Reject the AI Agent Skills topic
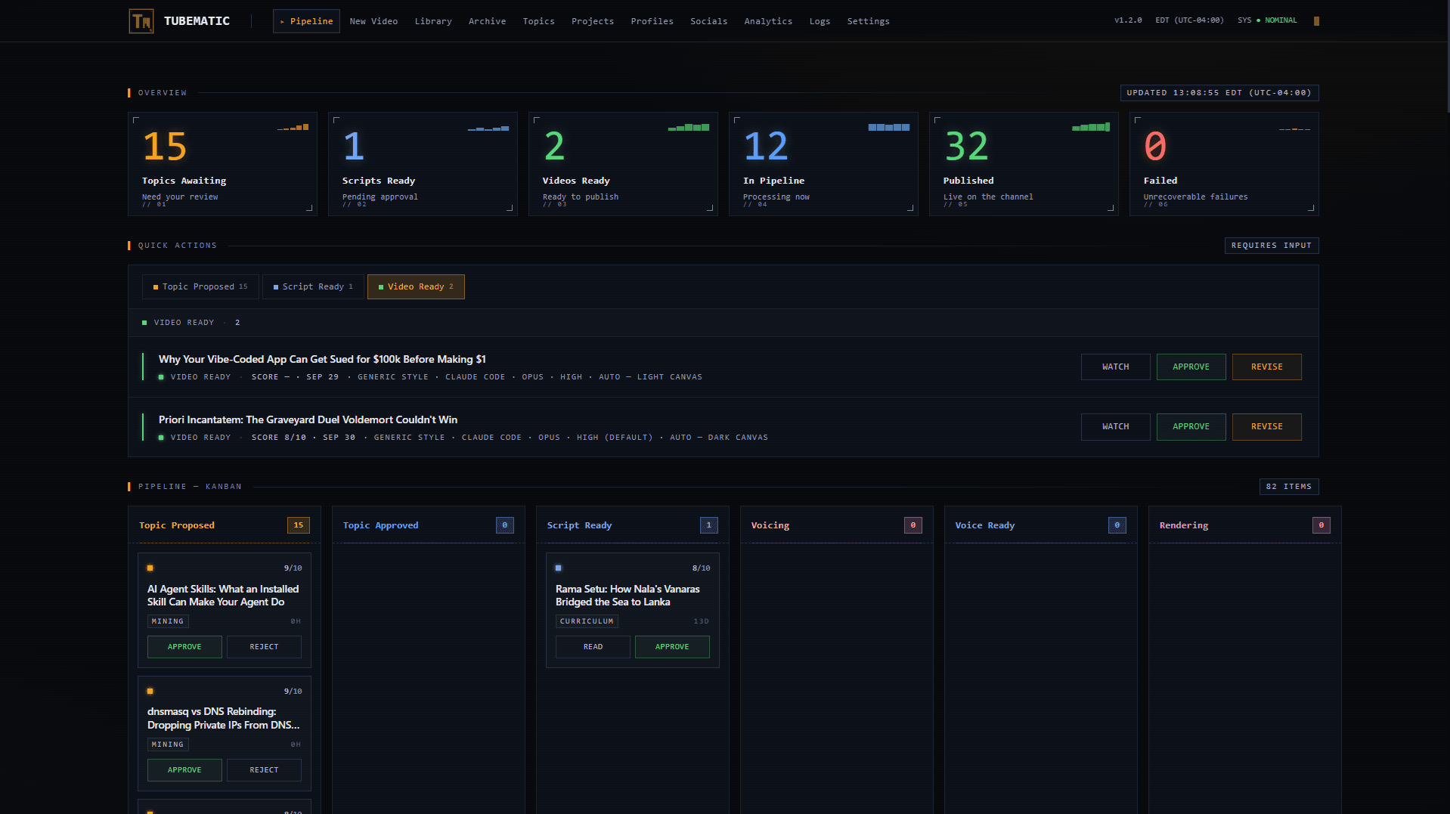 point(264,647)
